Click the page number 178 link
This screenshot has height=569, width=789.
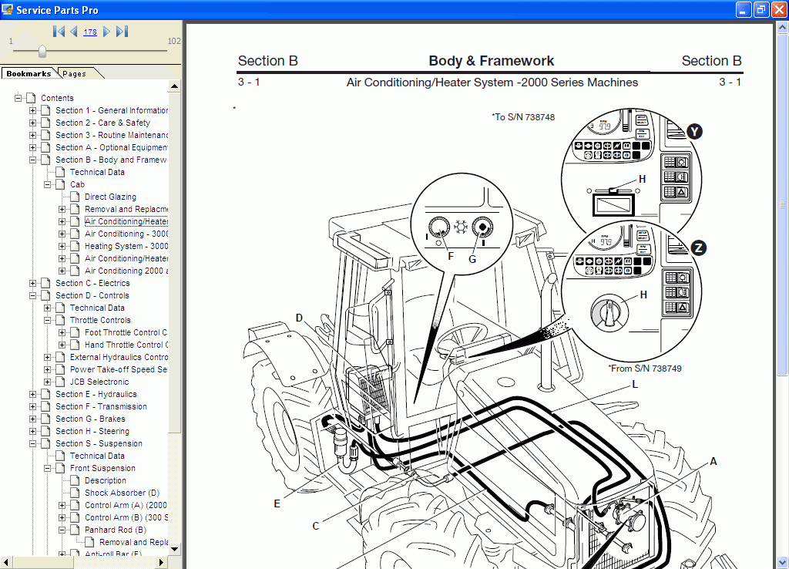coord(90,32)
